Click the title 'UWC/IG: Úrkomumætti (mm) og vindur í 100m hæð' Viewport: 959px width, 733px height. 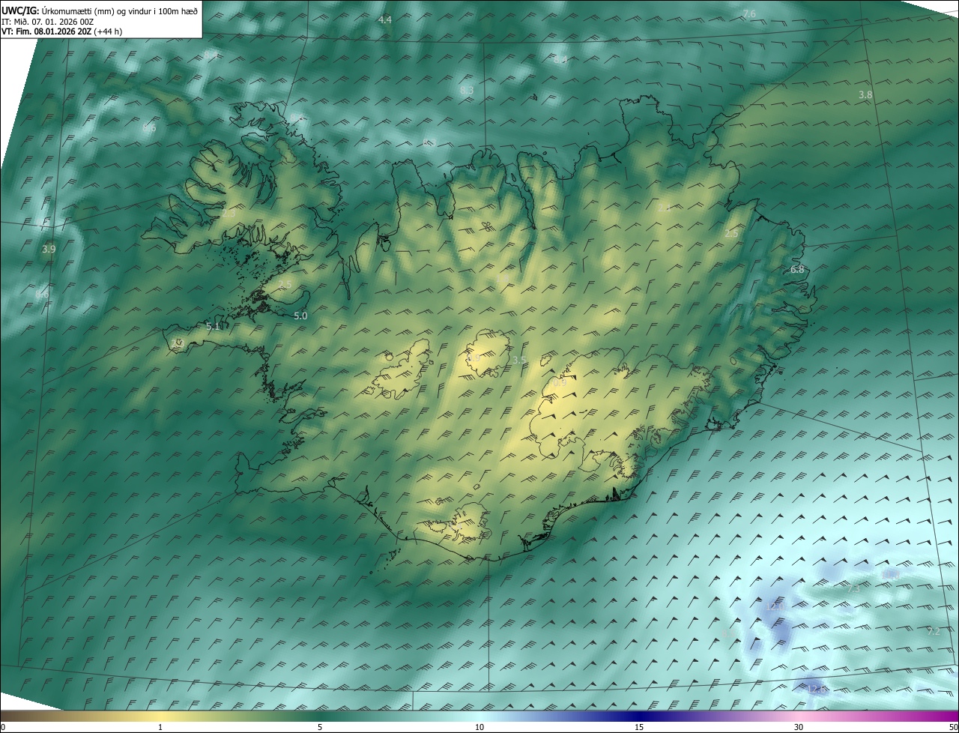[100, 10]
